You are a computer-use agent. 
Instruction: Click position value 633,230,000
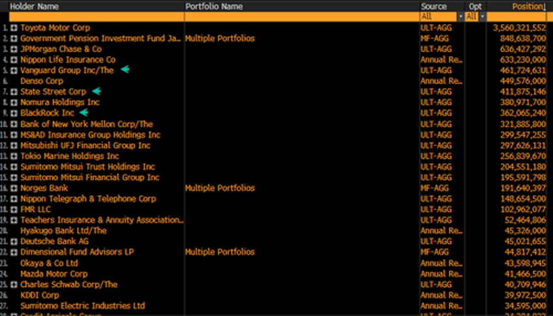(x=522, y=60)
